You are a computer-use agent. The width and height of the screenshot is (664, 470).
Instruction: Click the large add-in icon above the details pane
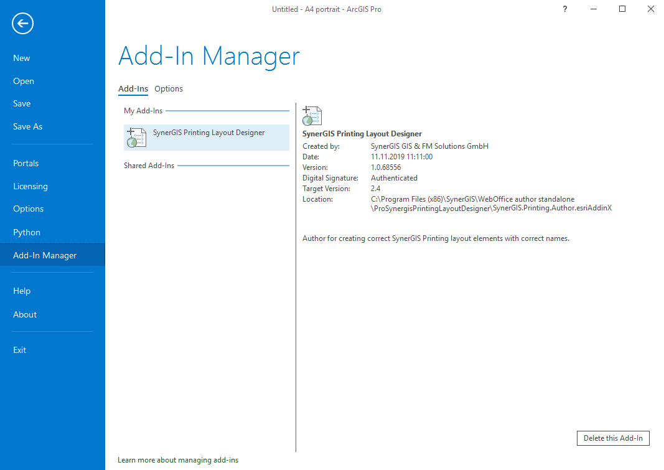coord(312,116)
